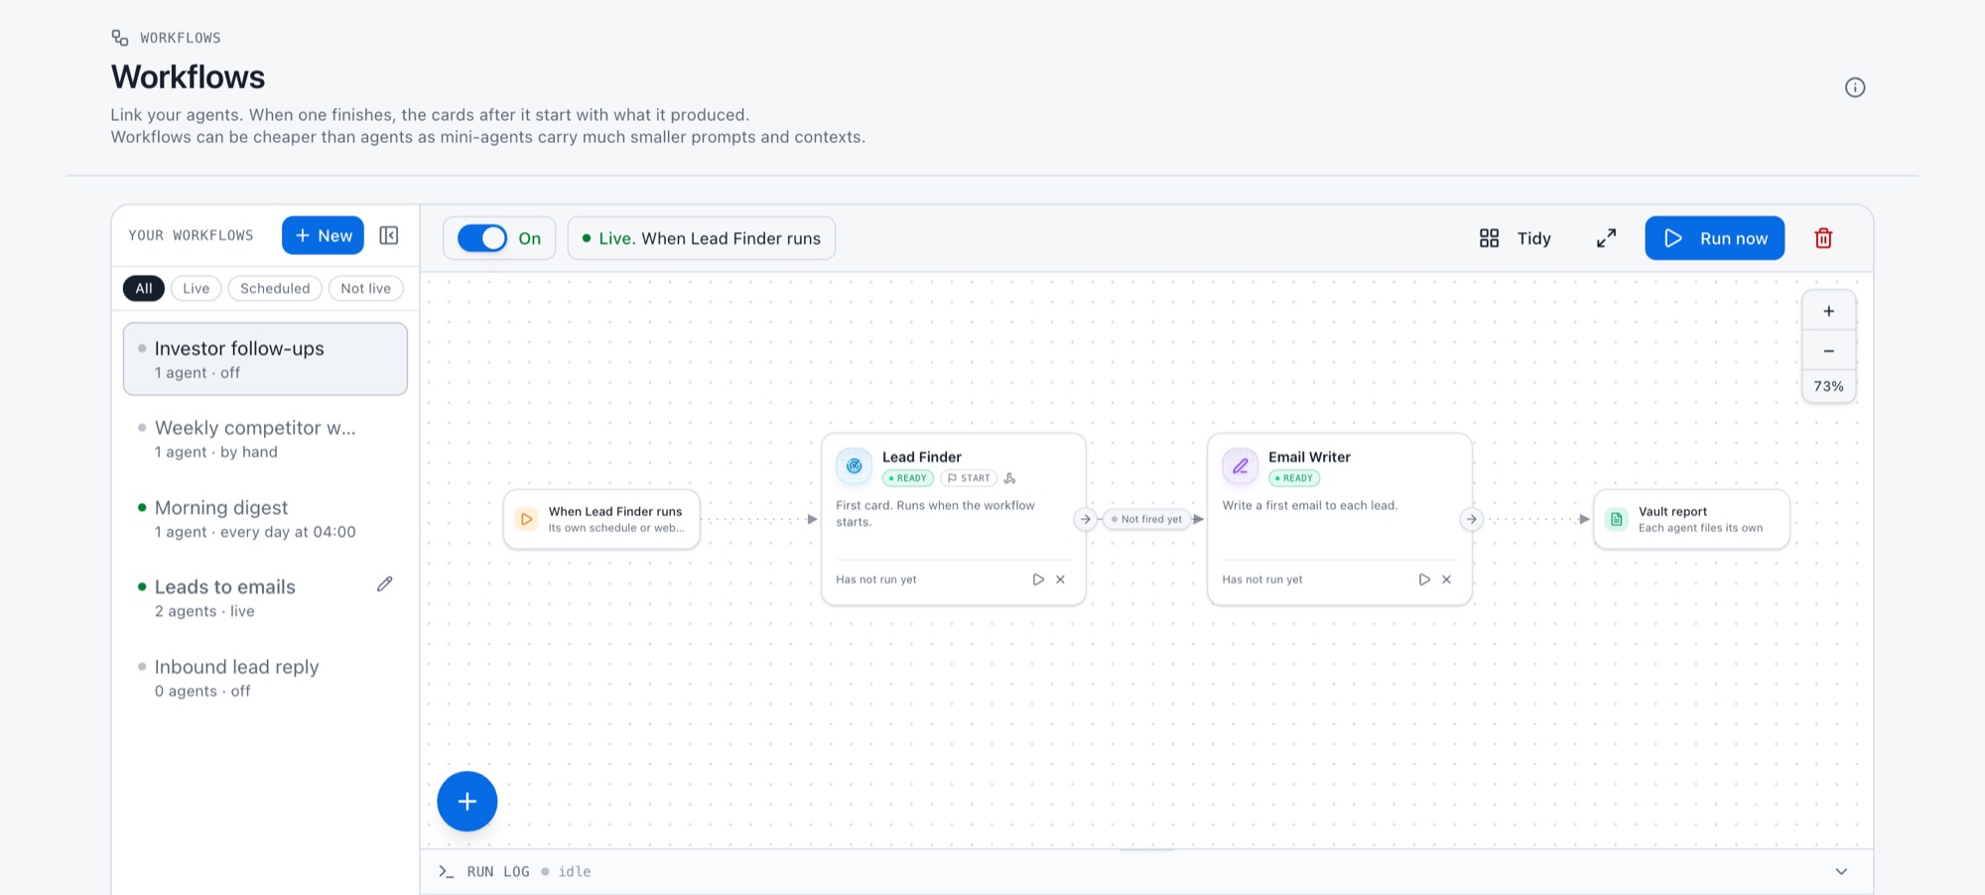Open the Live trigger status pill

click(701, 238)
